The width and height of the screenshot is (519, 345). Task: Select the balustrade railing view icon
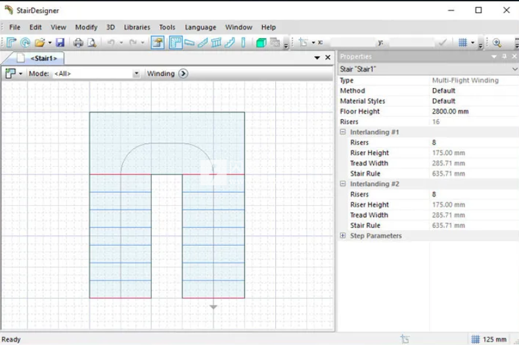216,42
